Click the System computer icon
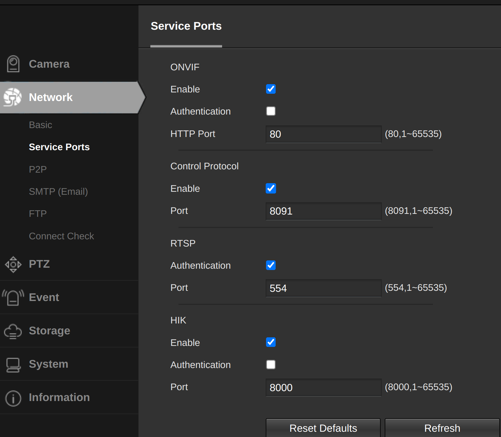 13,365
